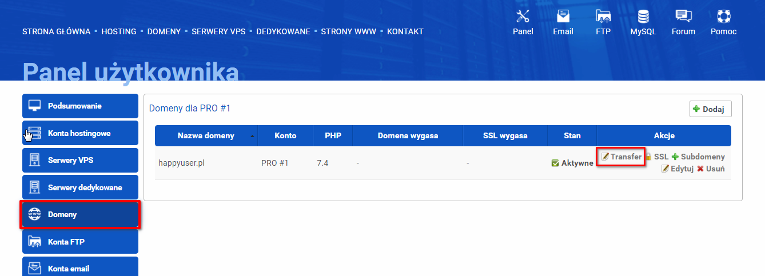Select Serwery dedykowane in the sidebar

81,187
